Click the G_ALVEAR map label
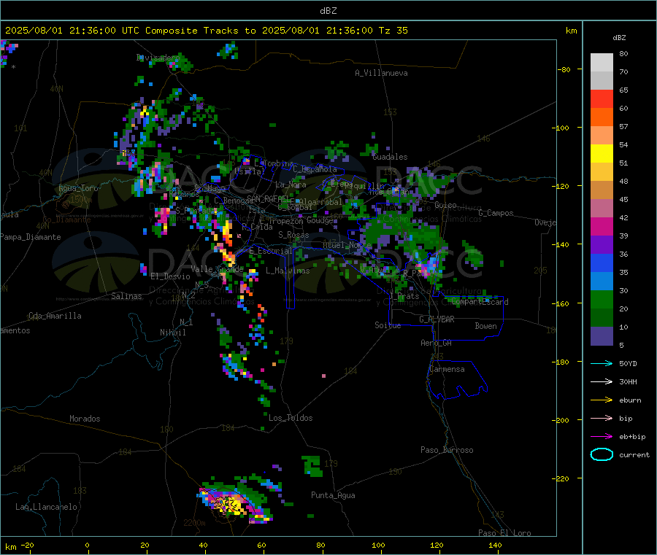Image resolution: width=657 pixels, height=555 pixels. (437, 319)
